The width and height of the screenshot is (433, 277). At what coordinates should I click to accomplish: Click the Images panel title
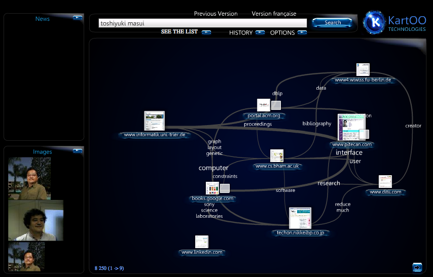(42, 152)
